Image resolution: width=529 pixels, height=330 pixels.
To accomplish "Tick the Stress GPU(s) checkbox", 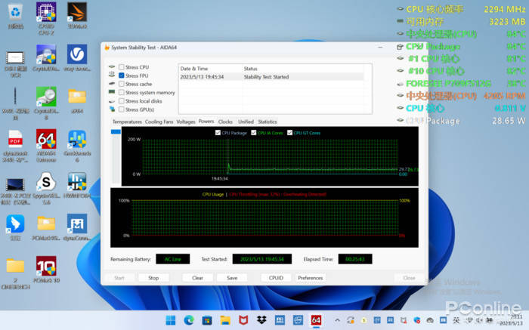I will click(122, 109).
